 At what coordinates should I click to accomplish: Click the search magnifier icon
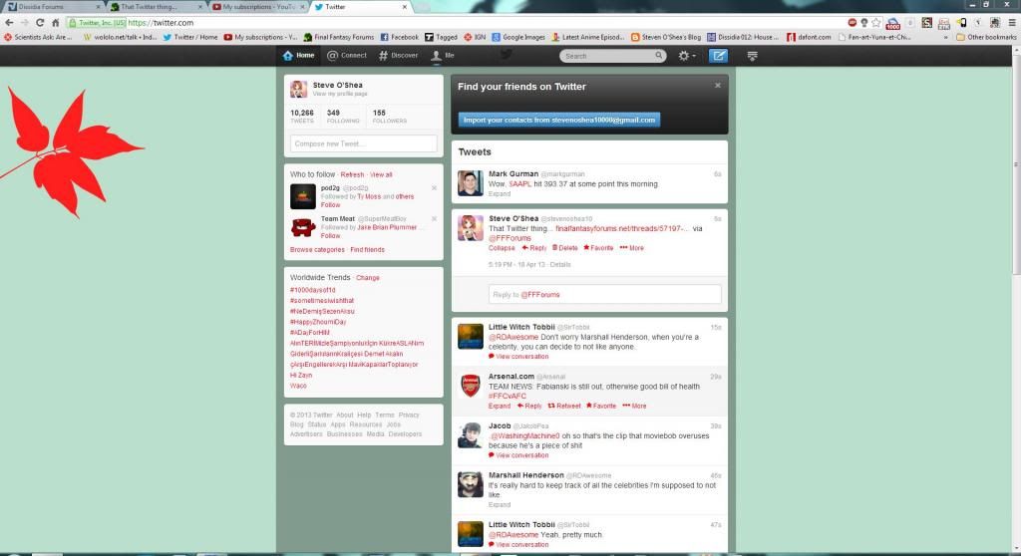(x=659, y=56)
